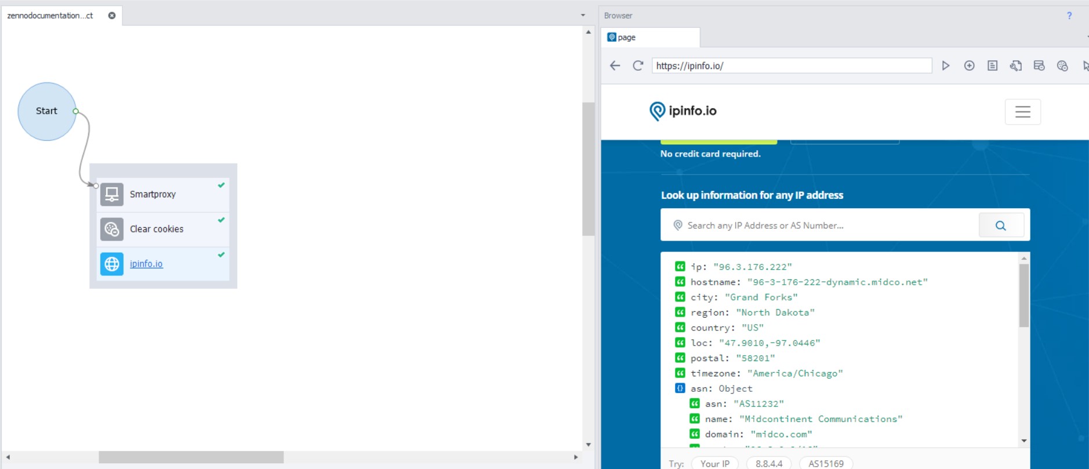Click the 8.8.4.4 example button

pyautogui.click(x=769, y=464)
